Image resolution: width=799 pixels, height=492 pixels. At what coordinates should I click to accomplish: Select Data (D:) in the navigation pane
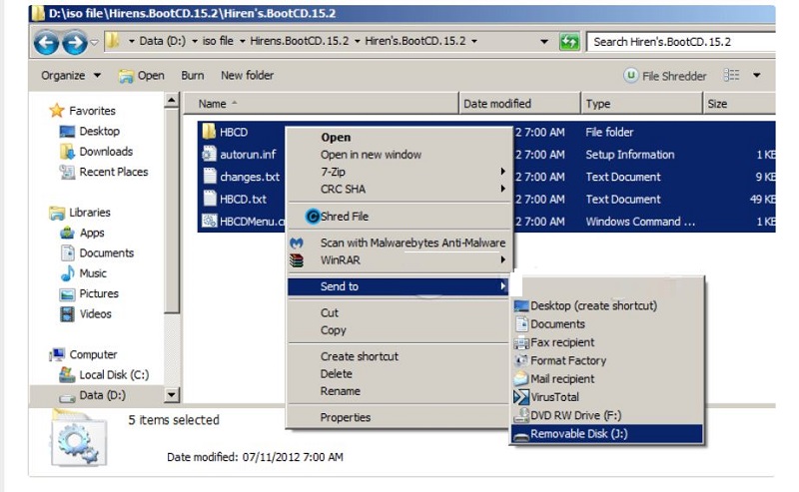[103, 395]
